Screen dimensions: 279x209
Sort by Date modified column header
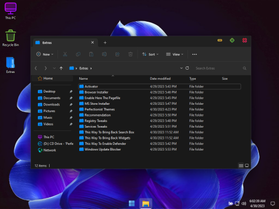pos(160,79)
